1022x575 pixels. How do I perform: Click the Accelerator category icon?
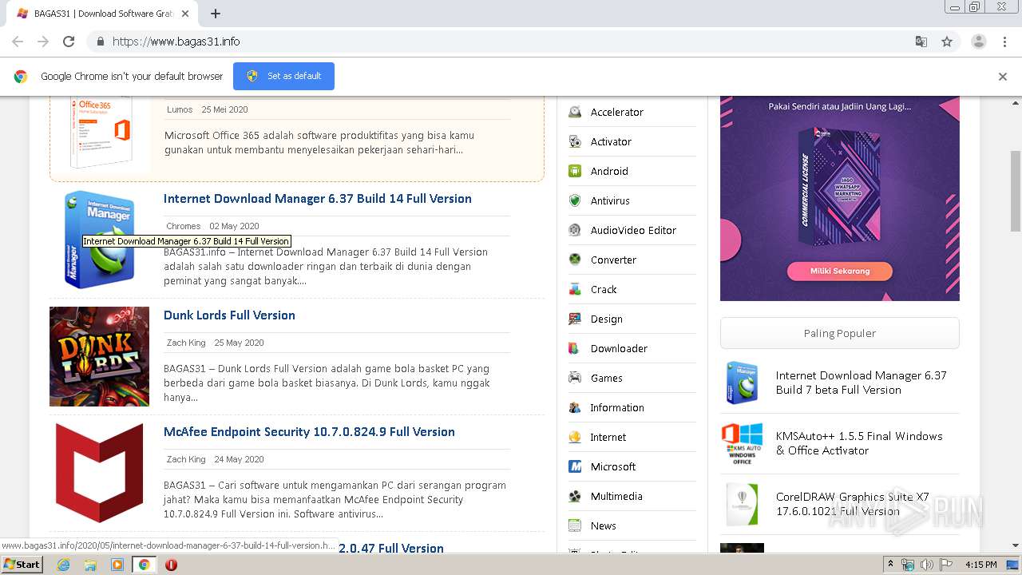point(575,113)
